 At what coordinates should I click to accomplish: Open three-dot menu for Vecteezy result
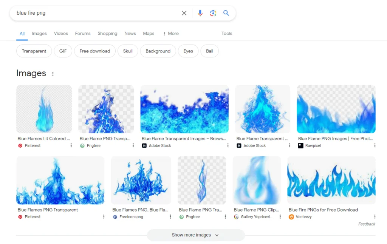375,217
